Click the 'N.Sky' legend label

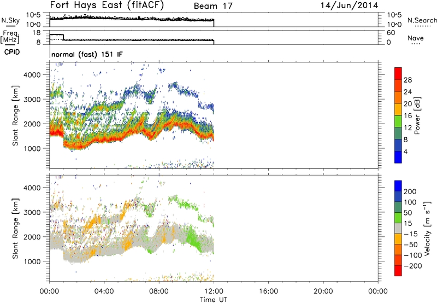tap(10, 21)
